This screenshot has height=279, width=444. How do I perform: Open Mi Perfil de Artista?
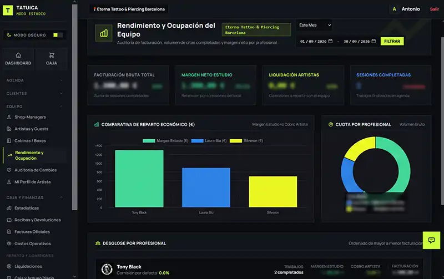[x=32, y=182]
